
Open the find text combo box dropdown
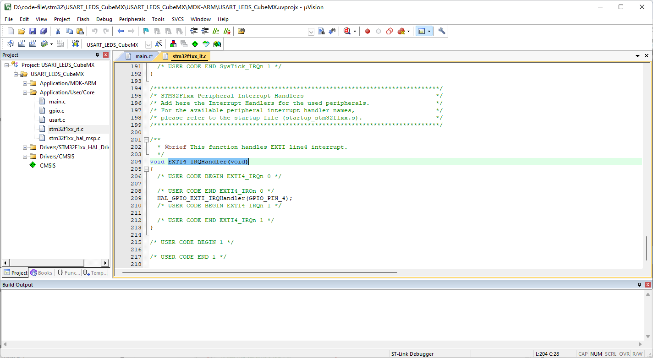tap(311, 32)
